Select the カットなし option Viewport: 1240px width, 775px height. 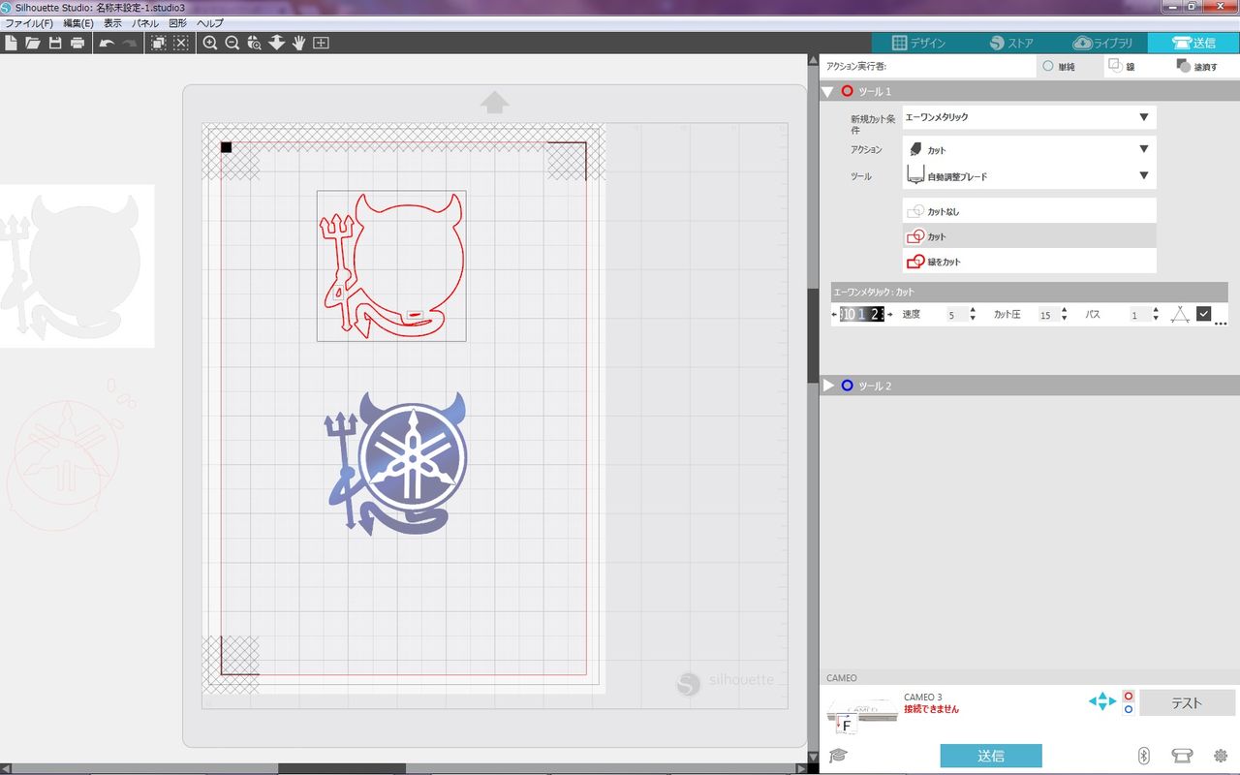tap(1029, 211)
